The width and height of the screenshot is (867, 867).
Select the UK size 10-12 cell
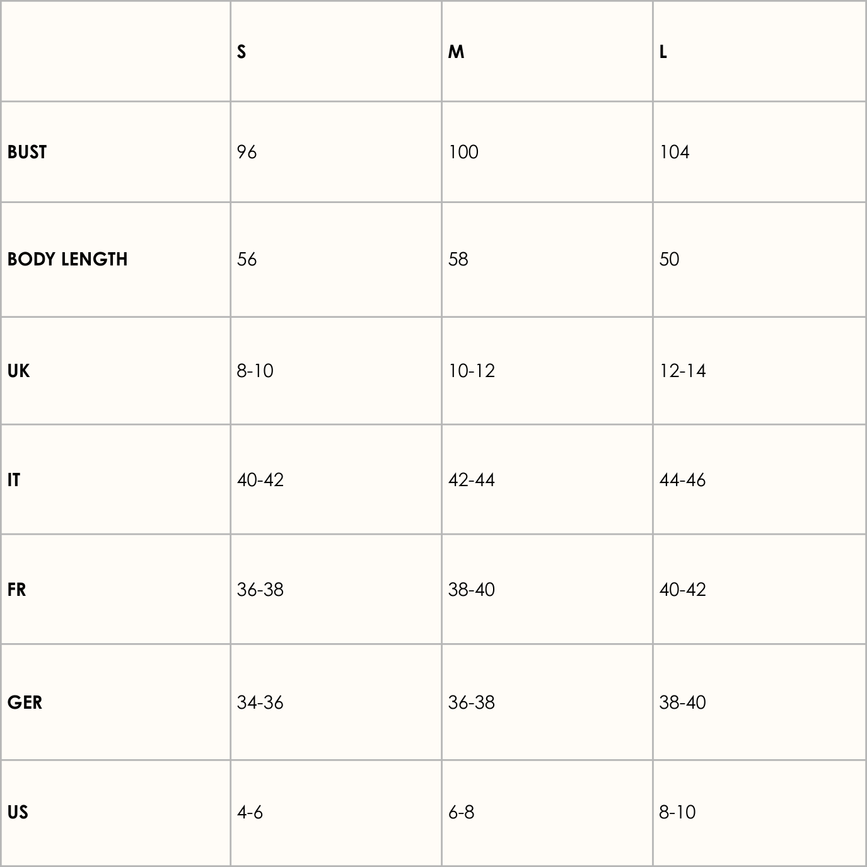tap(472, 371)
